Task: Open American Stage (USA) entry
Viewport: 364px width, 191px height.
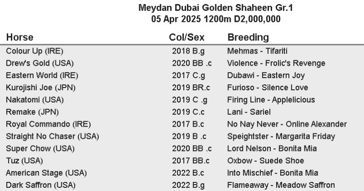Action: [46, 173]
